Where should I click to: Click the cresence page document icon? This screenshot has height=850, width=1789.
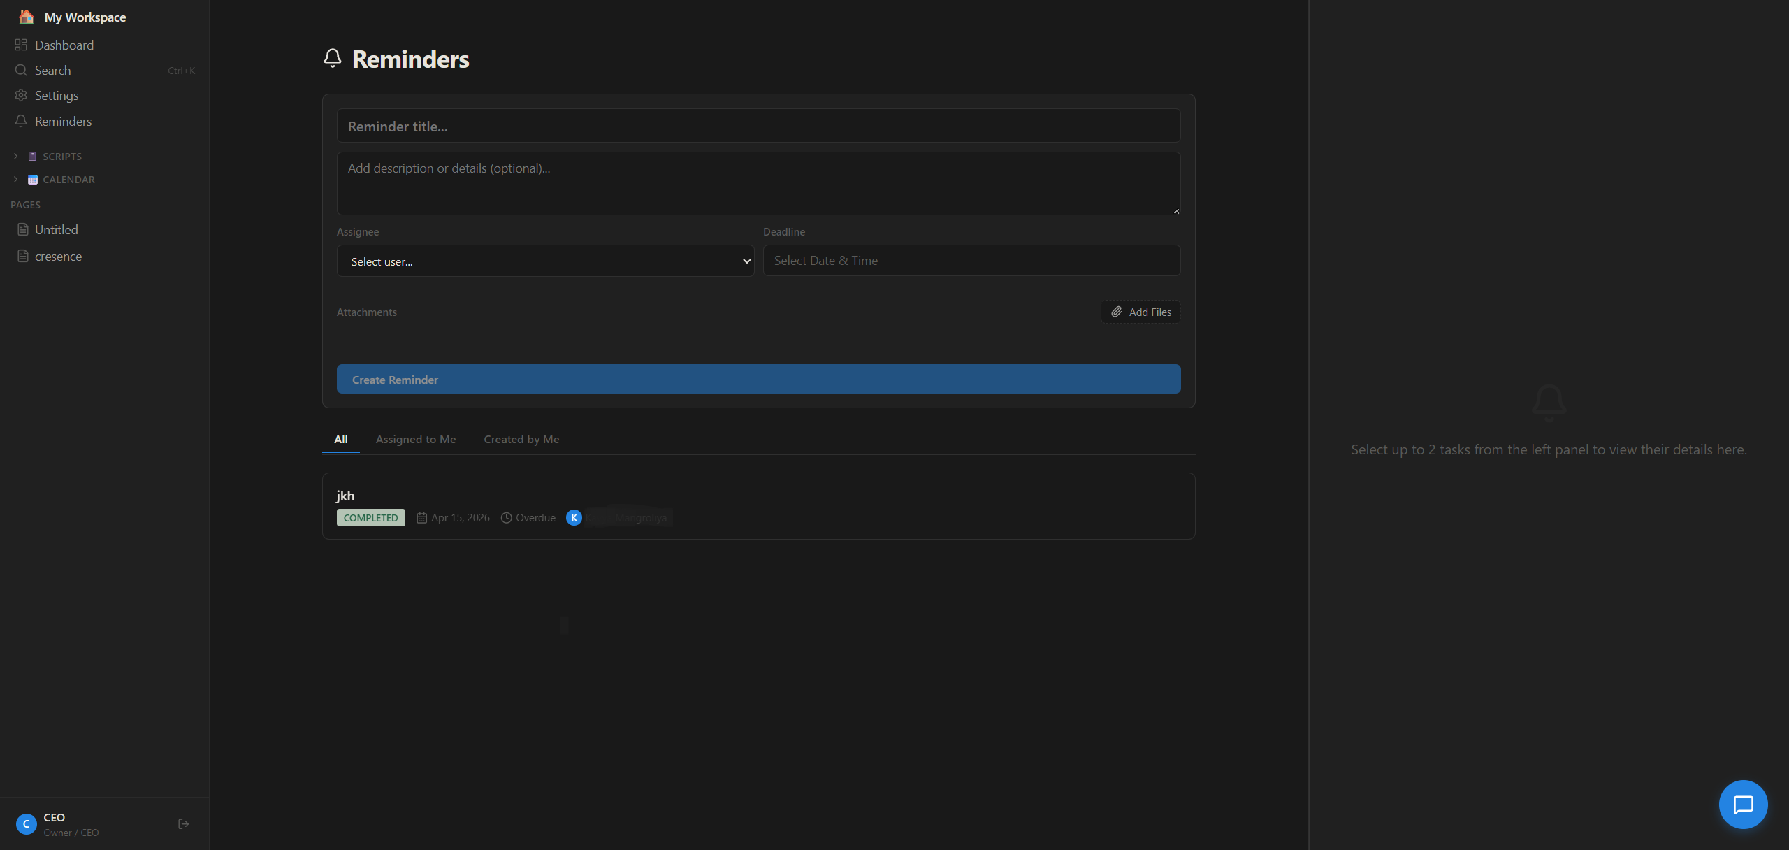click(x=23, y=256)
